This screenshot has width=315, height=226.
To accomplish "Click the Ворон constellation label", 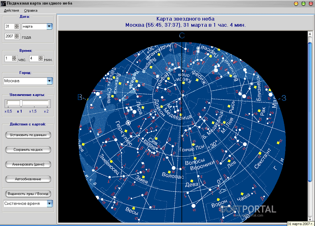I will tap(219, 203).
